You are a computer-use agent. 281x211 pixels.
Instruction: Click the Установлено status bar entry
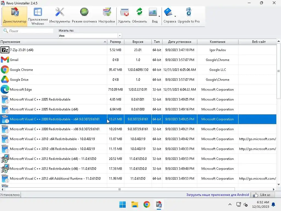point(10,195)
